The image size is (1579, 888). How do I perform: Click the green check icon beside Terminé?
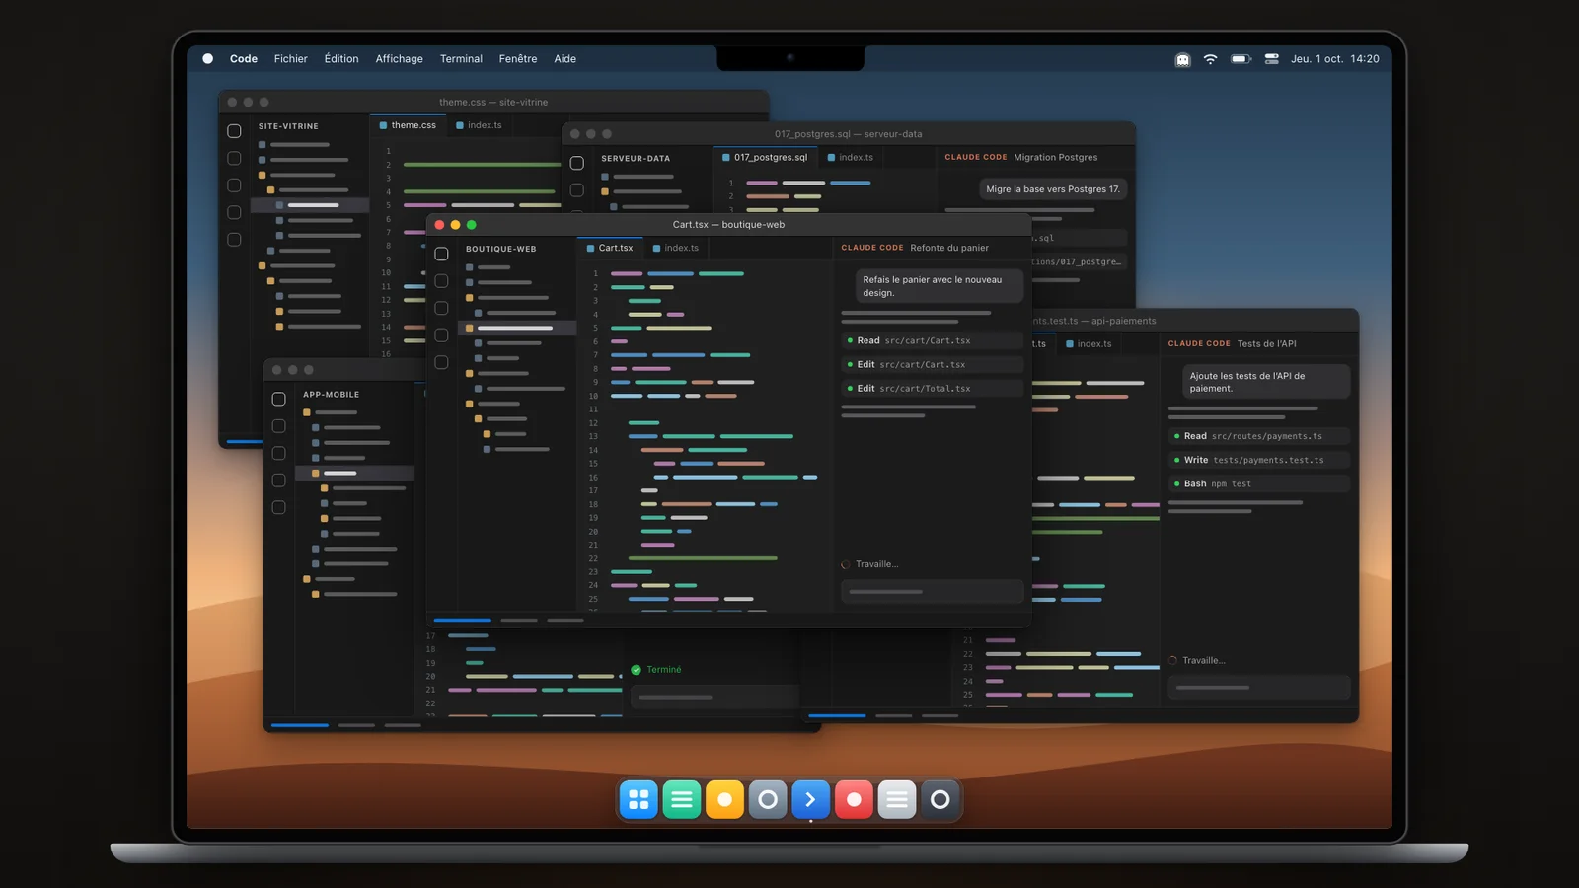[637, 670]
